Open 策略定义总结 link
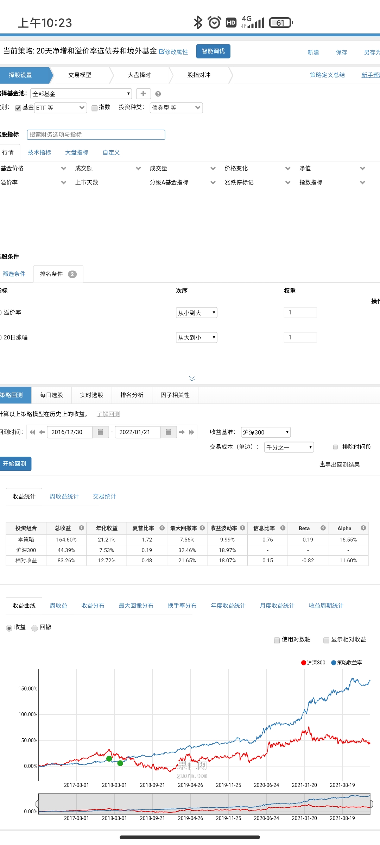Screen dimensions: 380x845 tap(327, 75)
